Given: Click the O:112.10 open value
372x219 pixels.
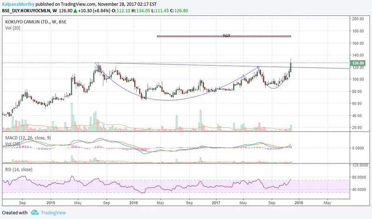Looking at the screenshot, I should (x=121, y=11).
